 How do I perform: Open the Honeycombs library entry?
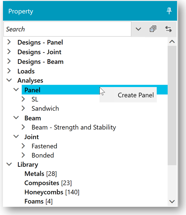pos(52,192)
